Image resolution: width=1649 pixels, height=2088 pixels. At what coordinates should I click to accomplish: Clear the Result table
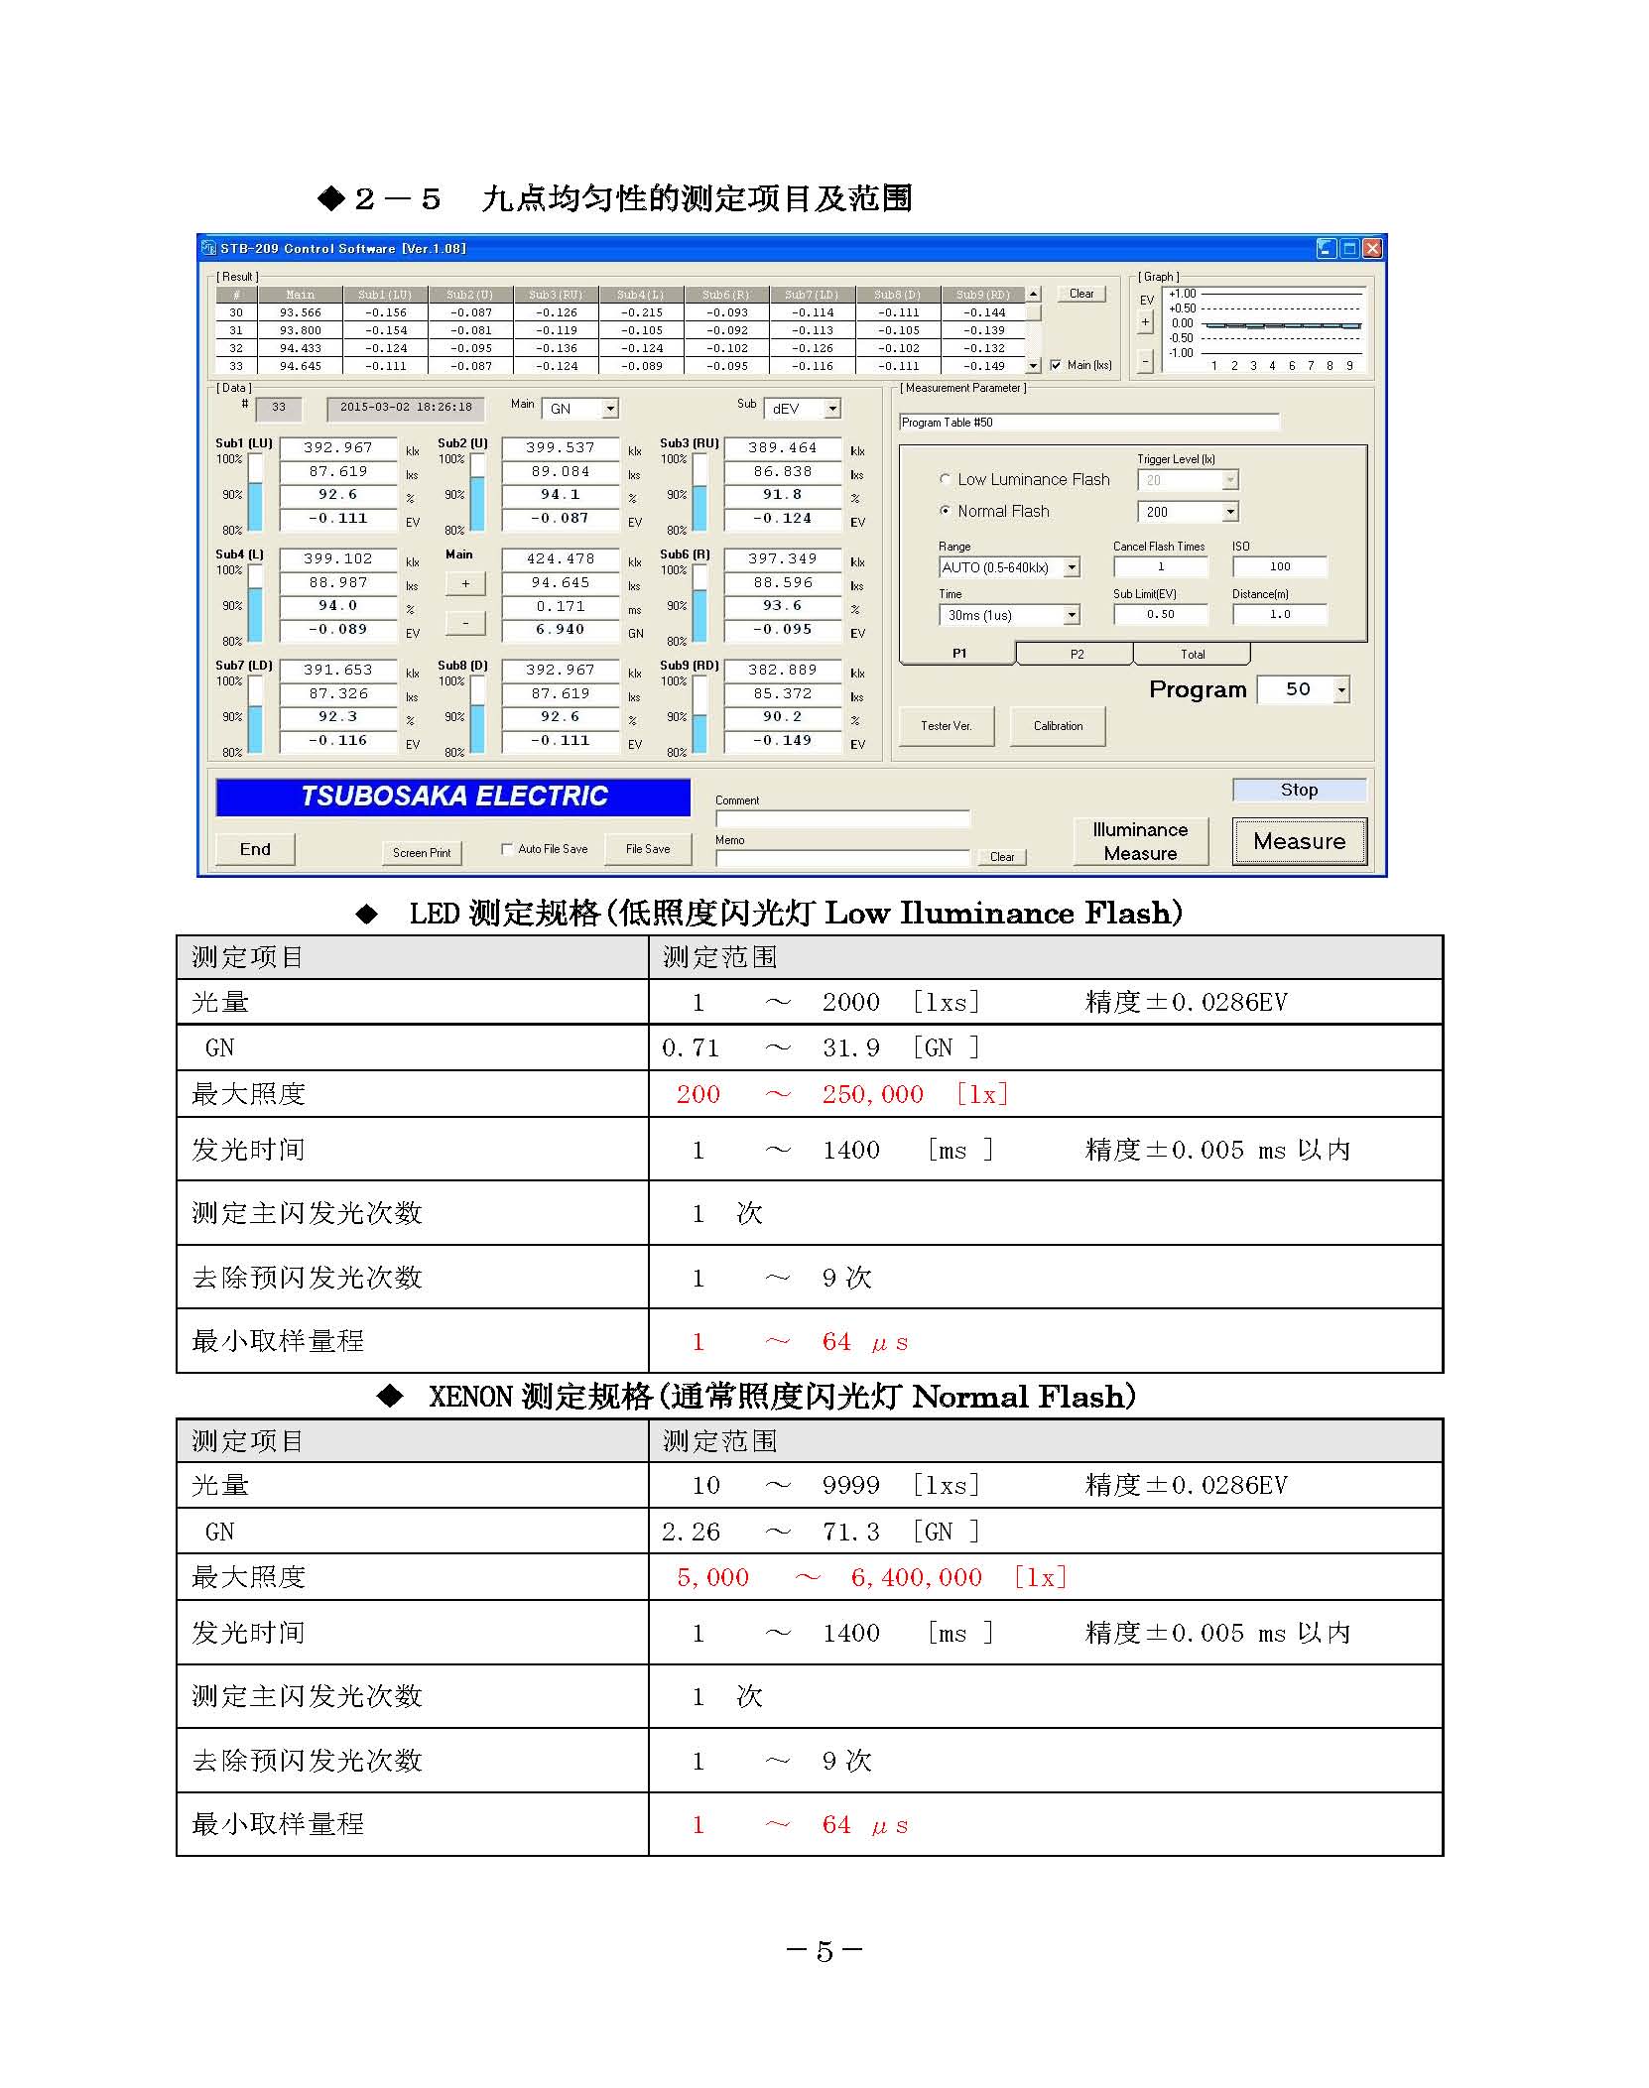coord(1081,294)
